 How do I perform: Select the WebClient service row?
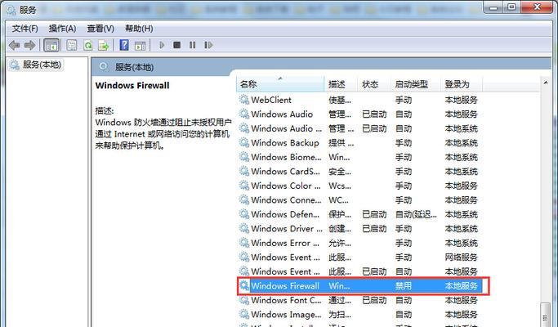pyautogui.click(x=359, y=100)
